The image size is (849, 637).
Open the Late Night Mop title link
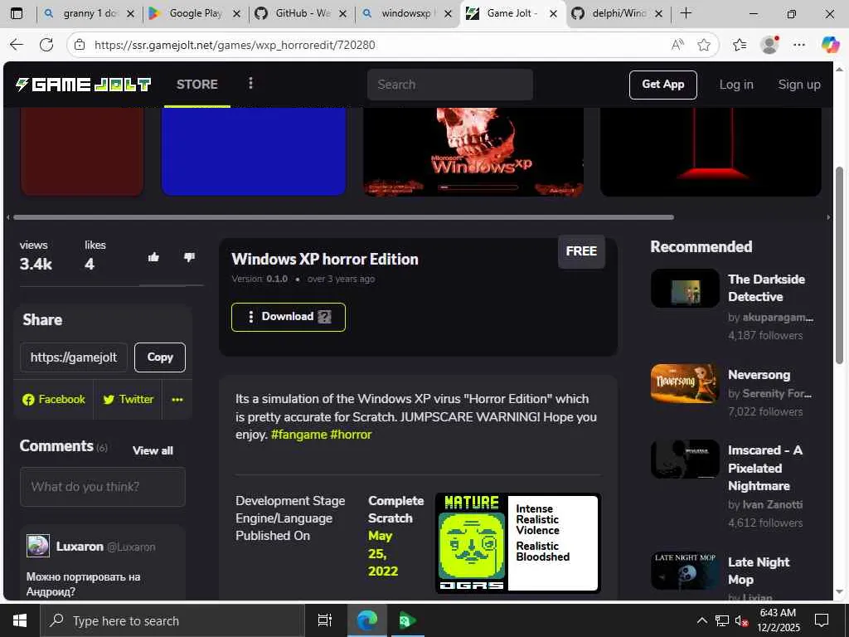(x=759, y=571)
